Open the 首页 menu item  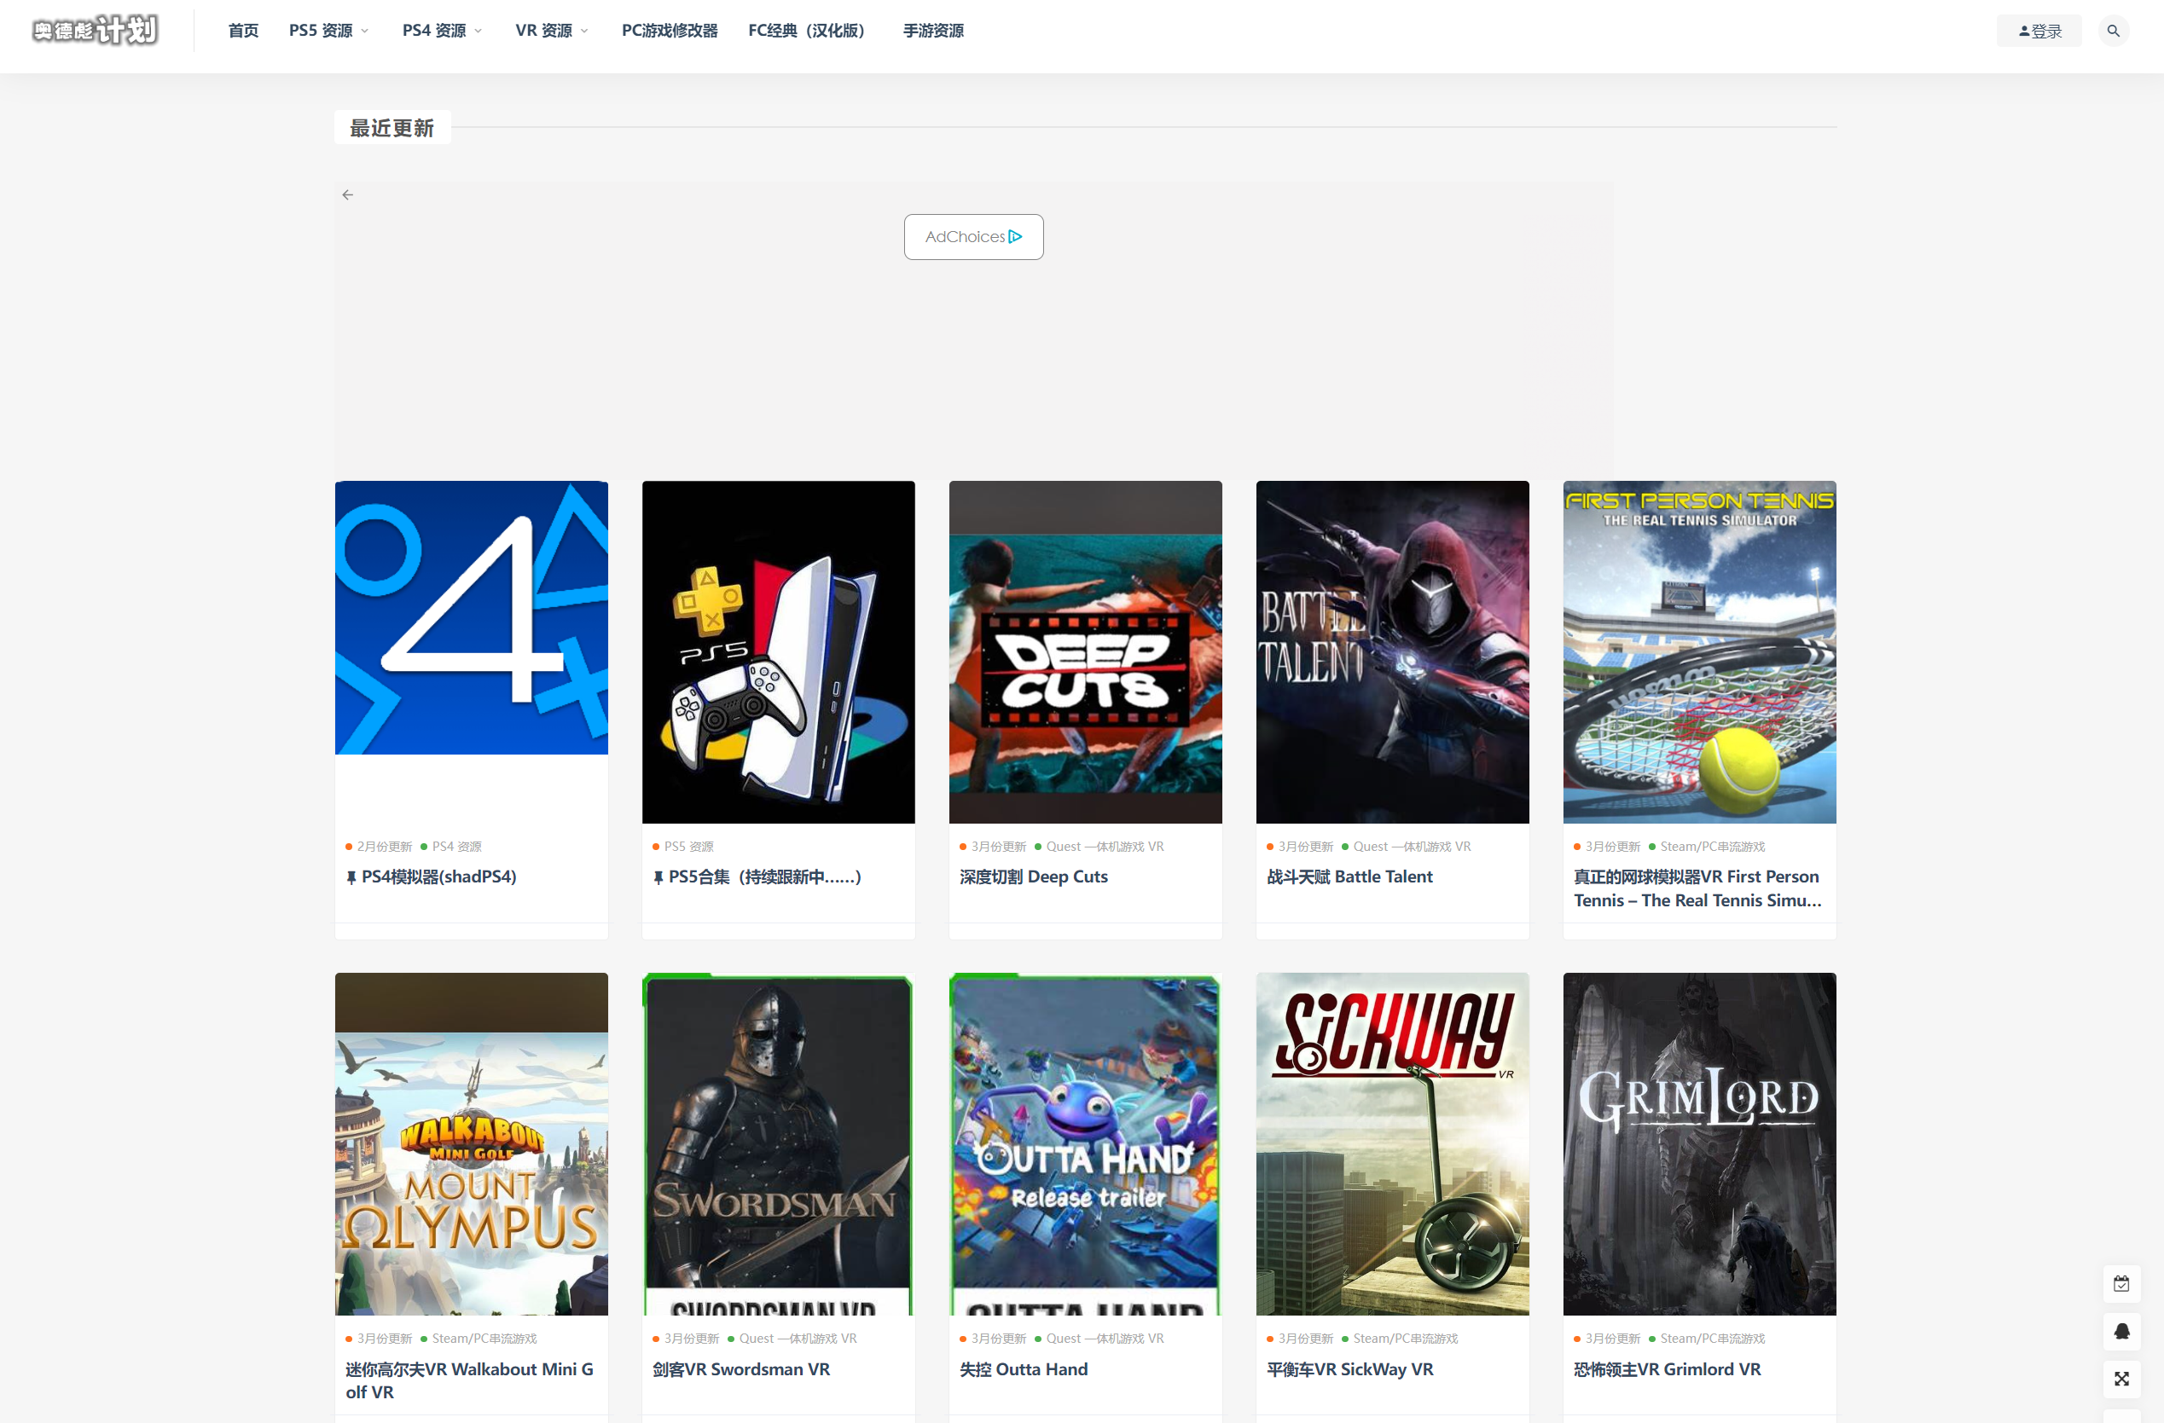click(x=243, y=31)
